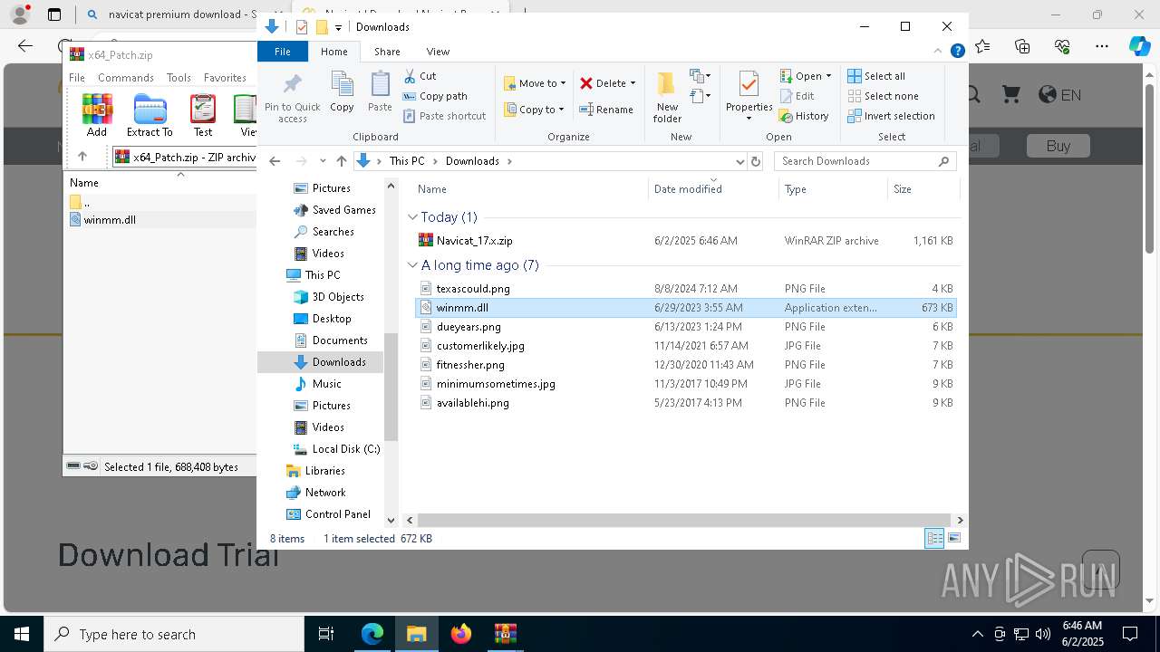Switch to the Share ribbon tab
Image resolution: width=1160 pixels, height=652 pixels.
[387, 52]
